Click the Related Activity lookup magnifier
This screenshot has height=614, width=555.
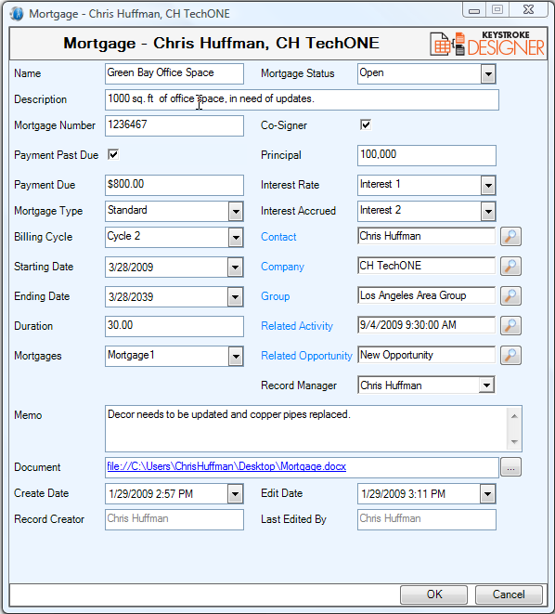510,326
